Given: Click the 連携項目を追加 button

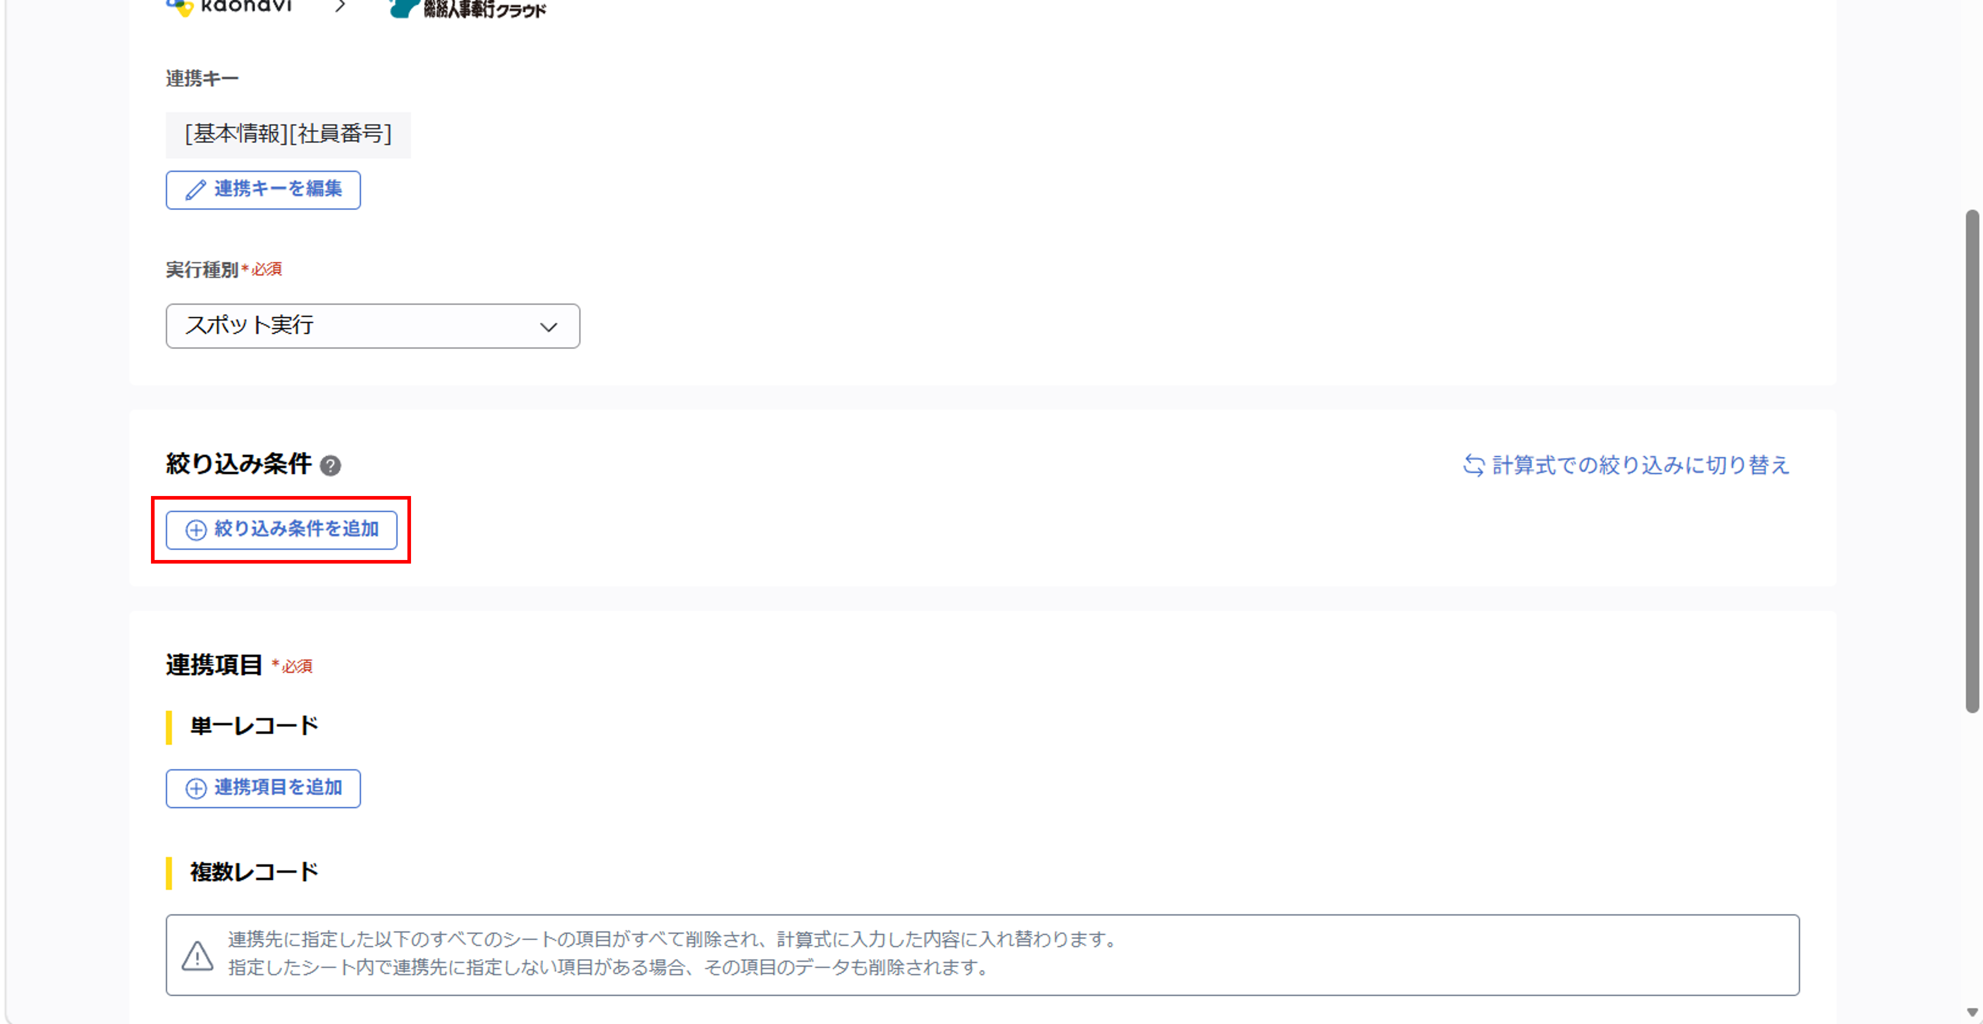Looking at the screenshot, I should pos(263,788).
